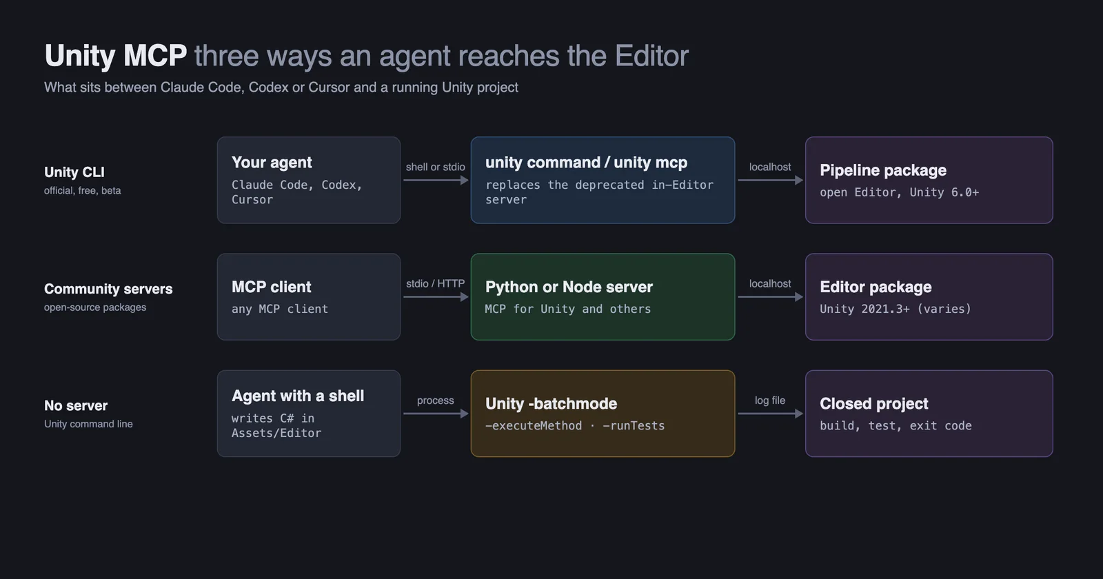Click the 'shell or stdio' arrow label
Viewport: 1103px width, 579px height.
436,167
